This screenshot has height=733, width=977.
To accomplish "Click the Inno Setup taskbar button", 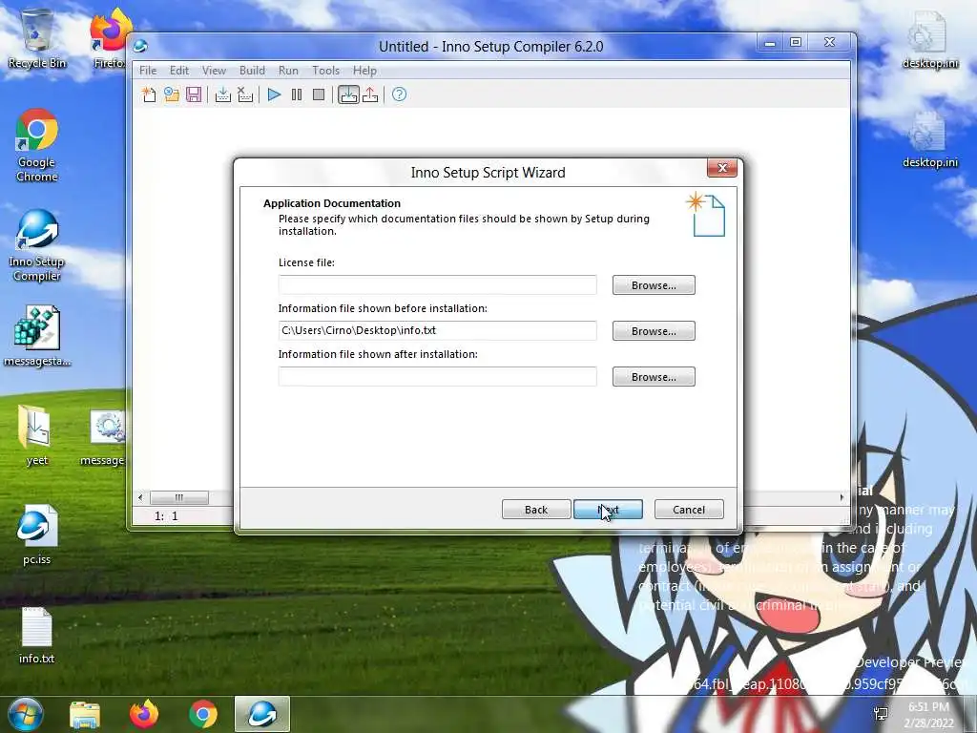I will click(262, 714).
